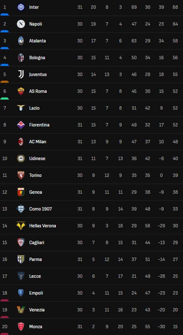Viewport: 183px width, 335px height.
Task: Open the AC Milan crest icon
Action: (x=21, y=142)
